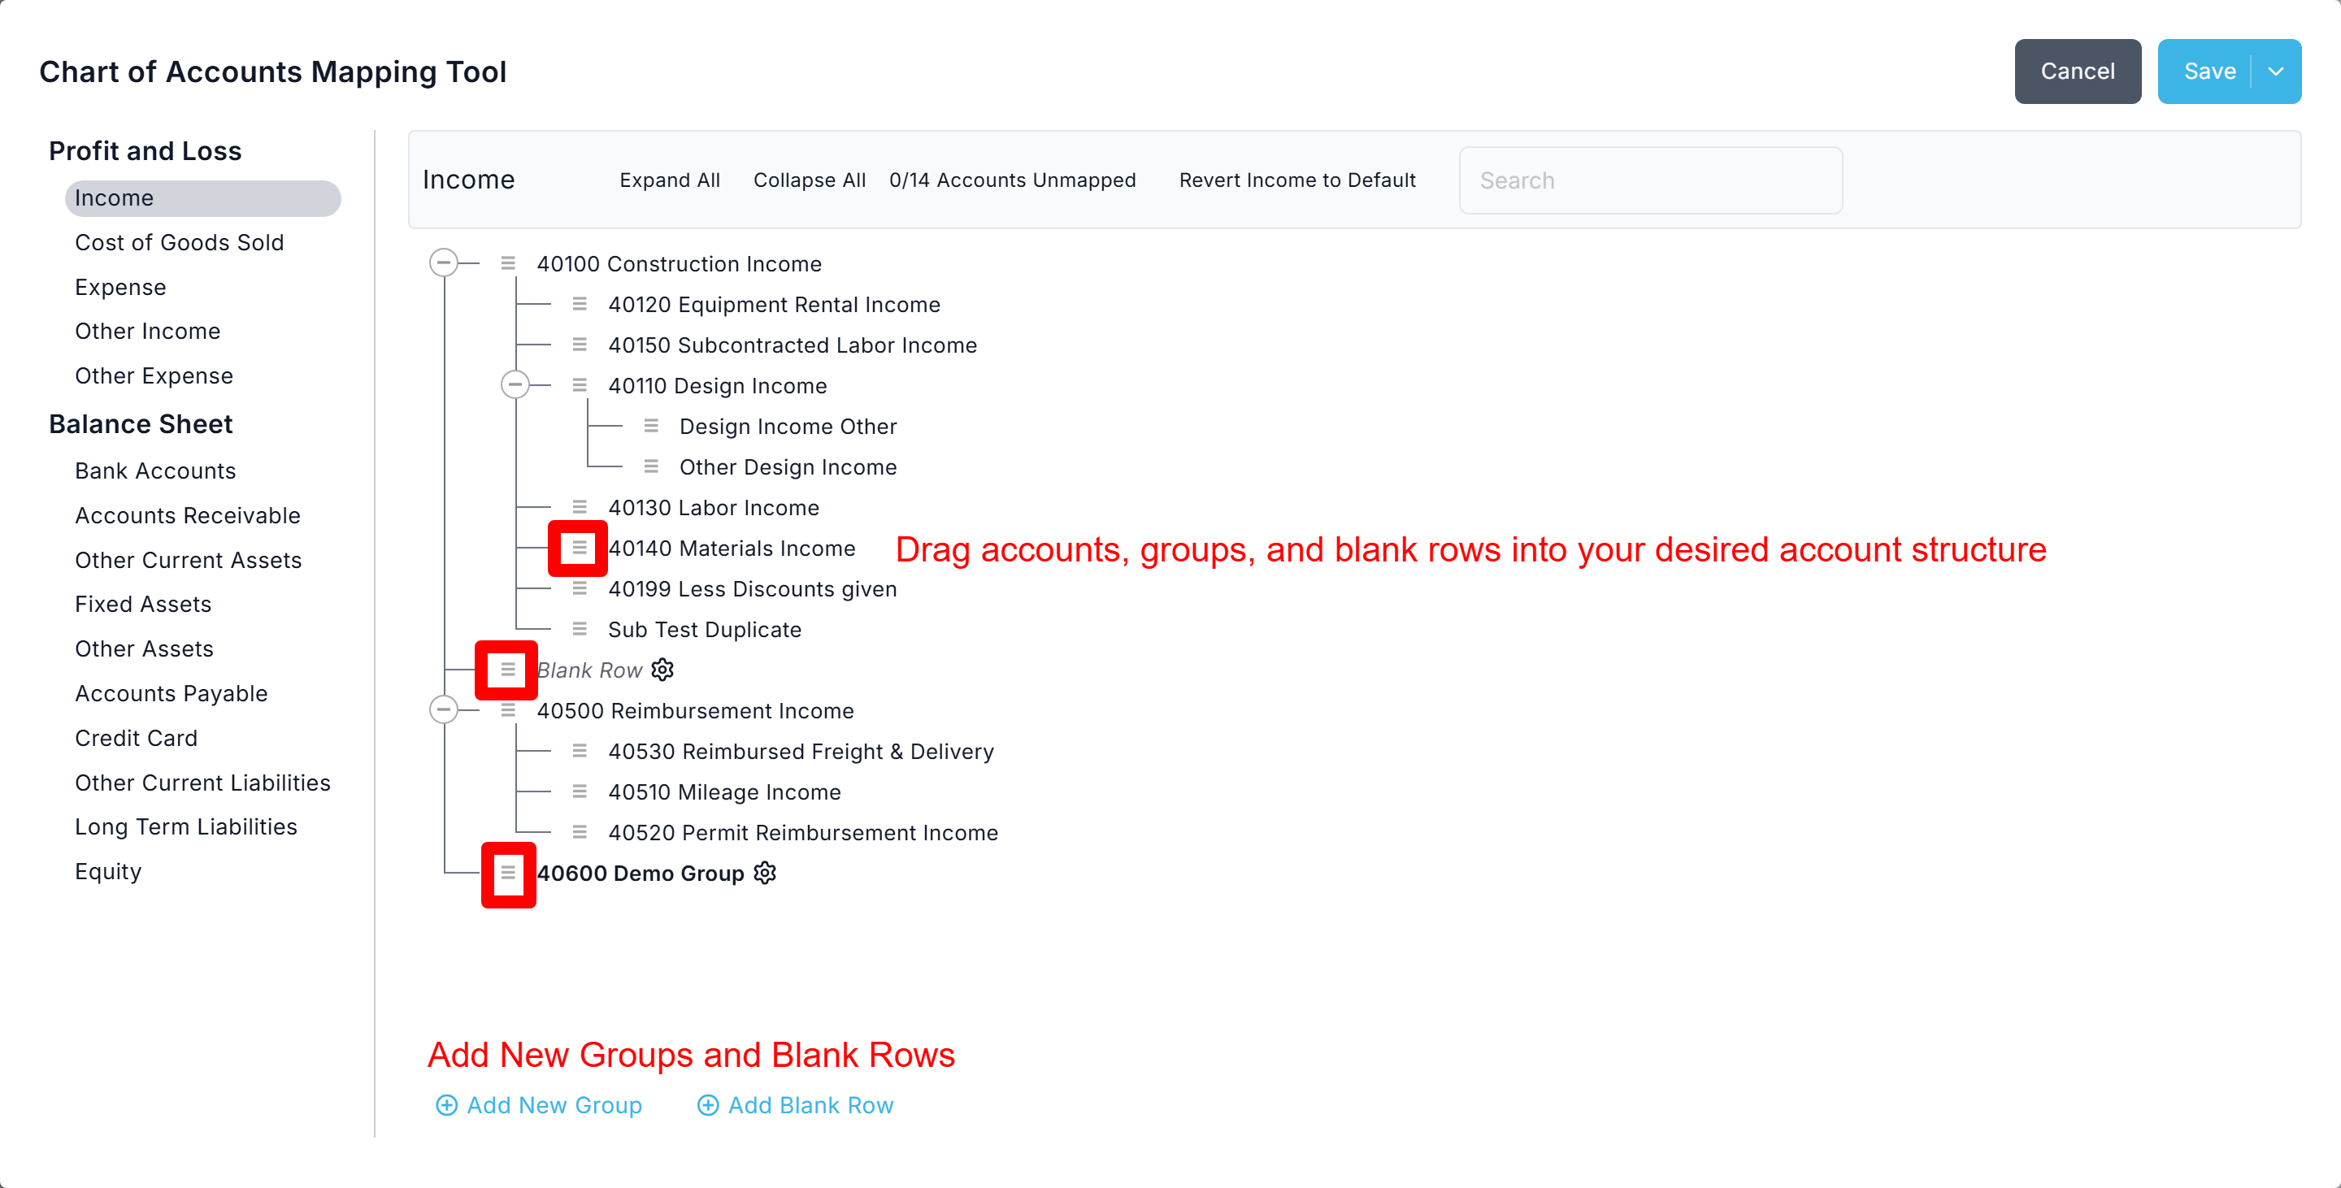Image resolution: width=2341 pixels, height=1188 pixels.
Task: Click the drag handle next to Blank Row
Action: point(507,670)
